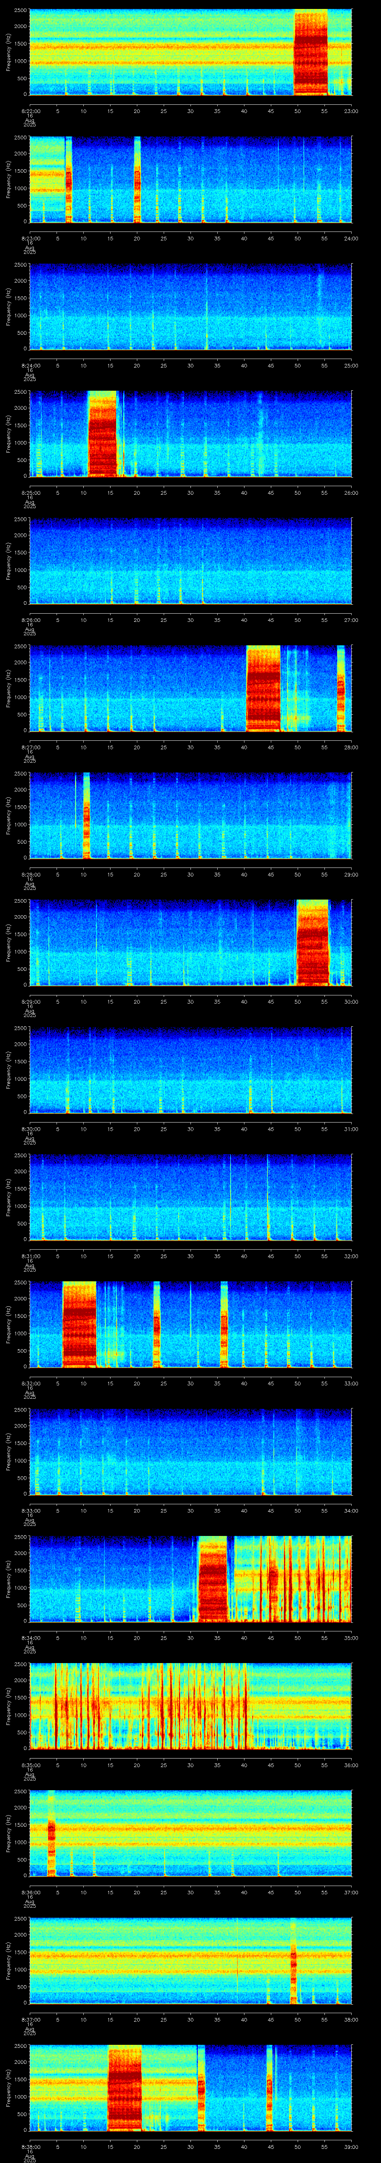381x2163 pixels.
Task: Click the '39:00' end time label
Action: 351,2146
